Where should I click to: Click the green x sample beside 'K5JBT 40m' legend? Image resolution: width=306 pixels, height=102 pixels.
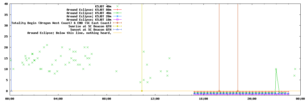tap(117, 6)
